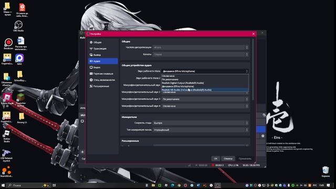Image resolution: width=336 pixels, height=189 pixels.
Task: Click the gear icon in OBS main window
Action: tap(263, 136)
